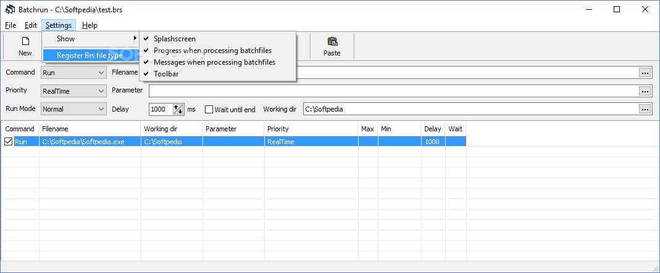The image size is (660, 273).
Task: Click the RealTime cell in the list row
Action: click(312, 142)
